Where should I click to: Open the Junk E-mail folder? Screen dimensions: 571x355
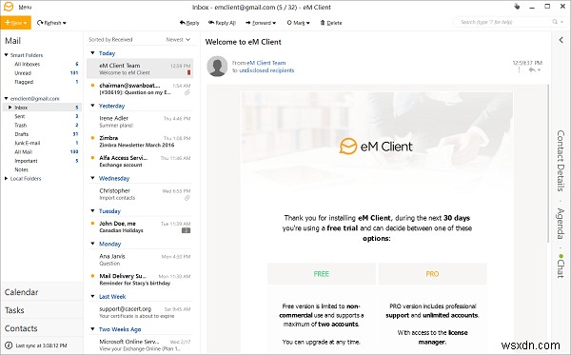point(27,143)
